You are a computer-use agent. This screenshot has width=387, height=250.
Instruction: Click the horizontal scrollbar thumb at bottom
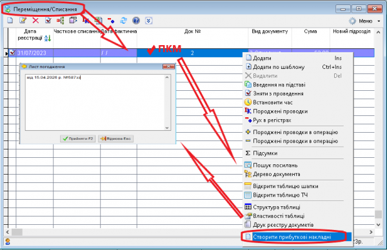point(17,232)
